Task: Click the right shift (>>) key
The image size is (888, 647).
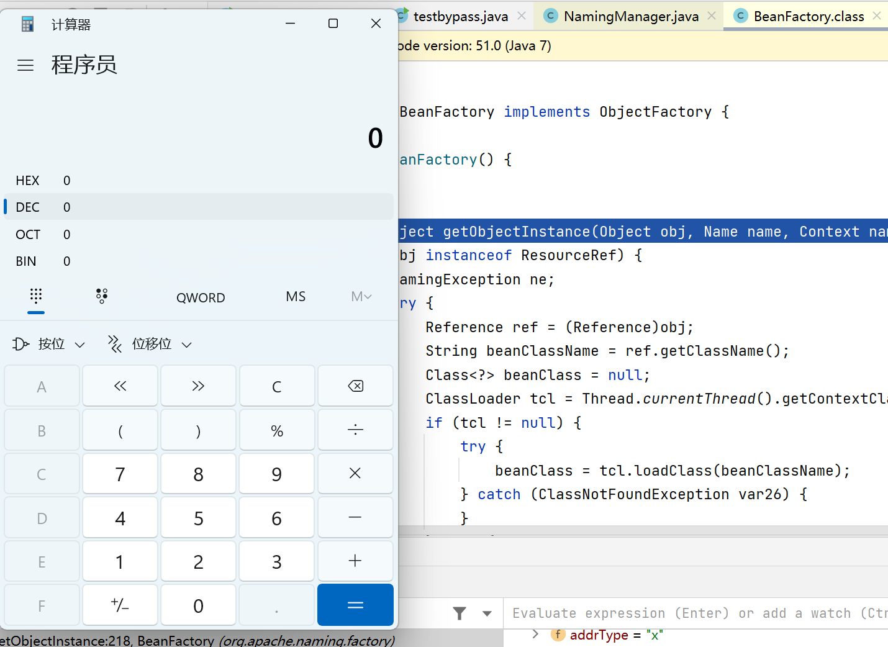Action: tap(198, 386)
